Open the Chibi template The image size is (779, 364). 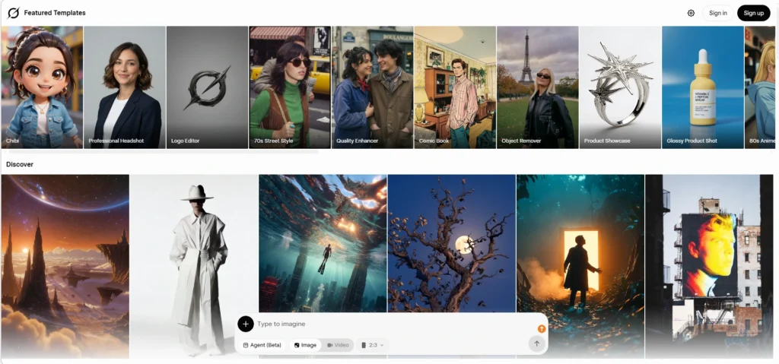[x=42, y=87]
